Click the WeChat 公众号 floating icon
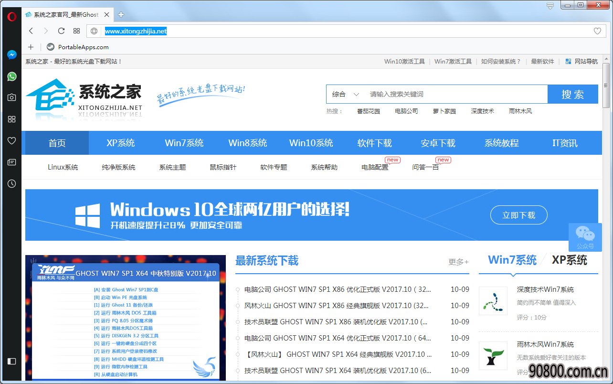The image size is (613, 384). point(585,237)
